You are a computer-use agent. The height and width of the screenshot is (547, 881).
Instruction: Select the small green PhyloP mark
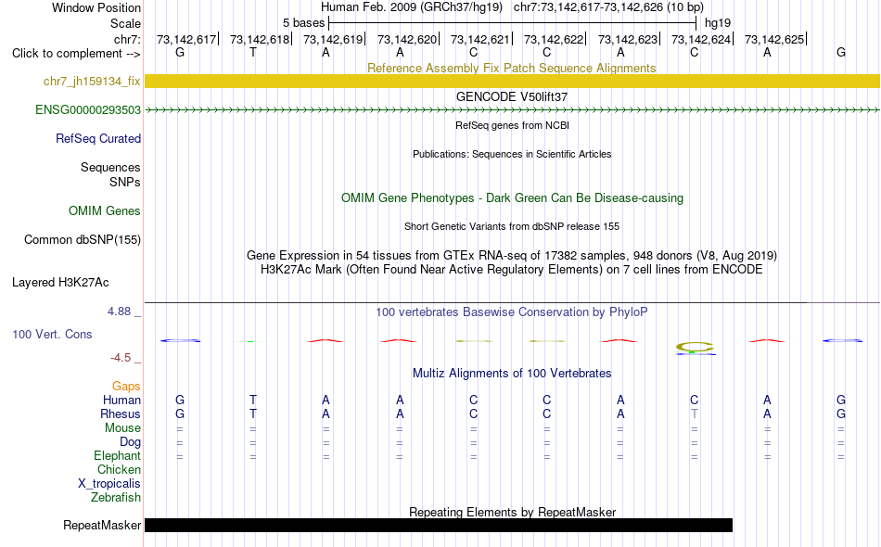(x=250, y=341)
